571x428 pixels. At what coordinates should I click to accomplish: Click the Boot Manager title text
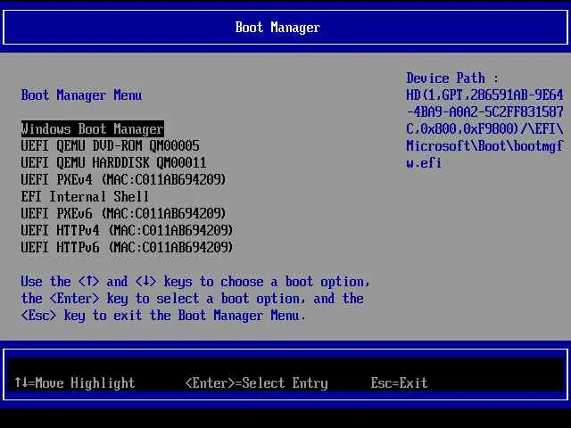point(277,28)
